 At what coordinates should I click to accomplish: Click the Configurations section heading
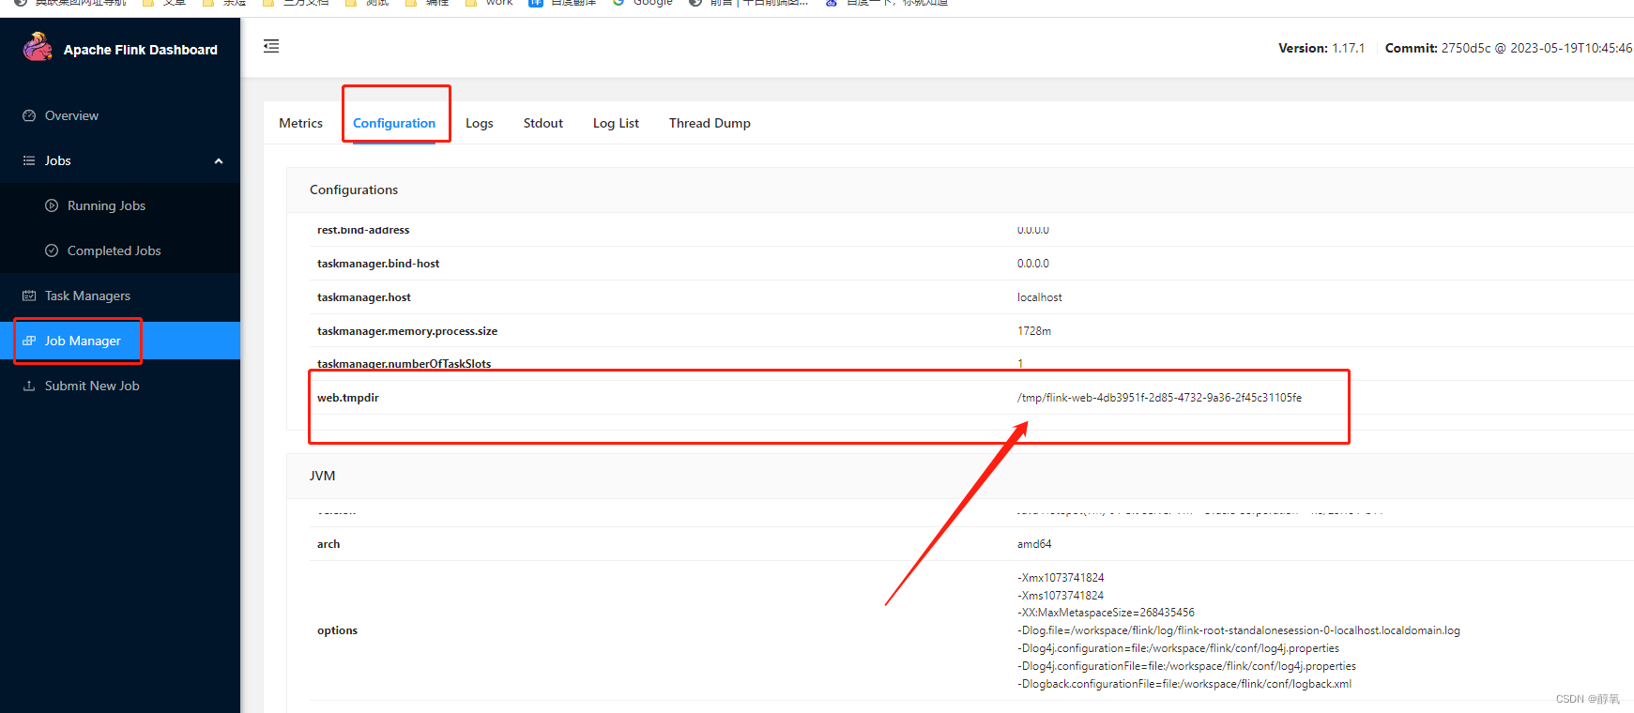tap(354, 190)
